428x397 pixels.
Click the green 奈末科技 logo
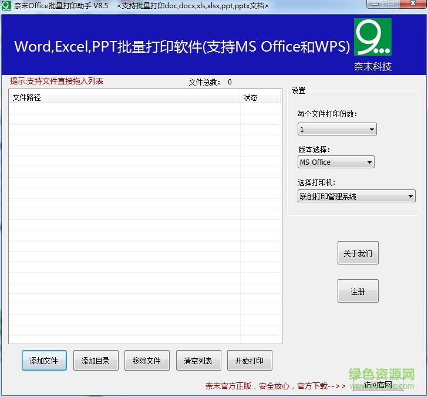(373, 37)
